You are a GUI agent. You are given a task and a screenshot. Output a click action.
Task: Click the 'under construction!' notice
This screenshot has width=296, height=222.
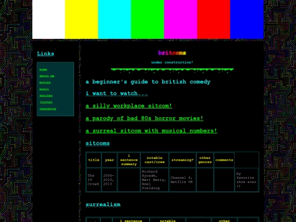[172, 62]
